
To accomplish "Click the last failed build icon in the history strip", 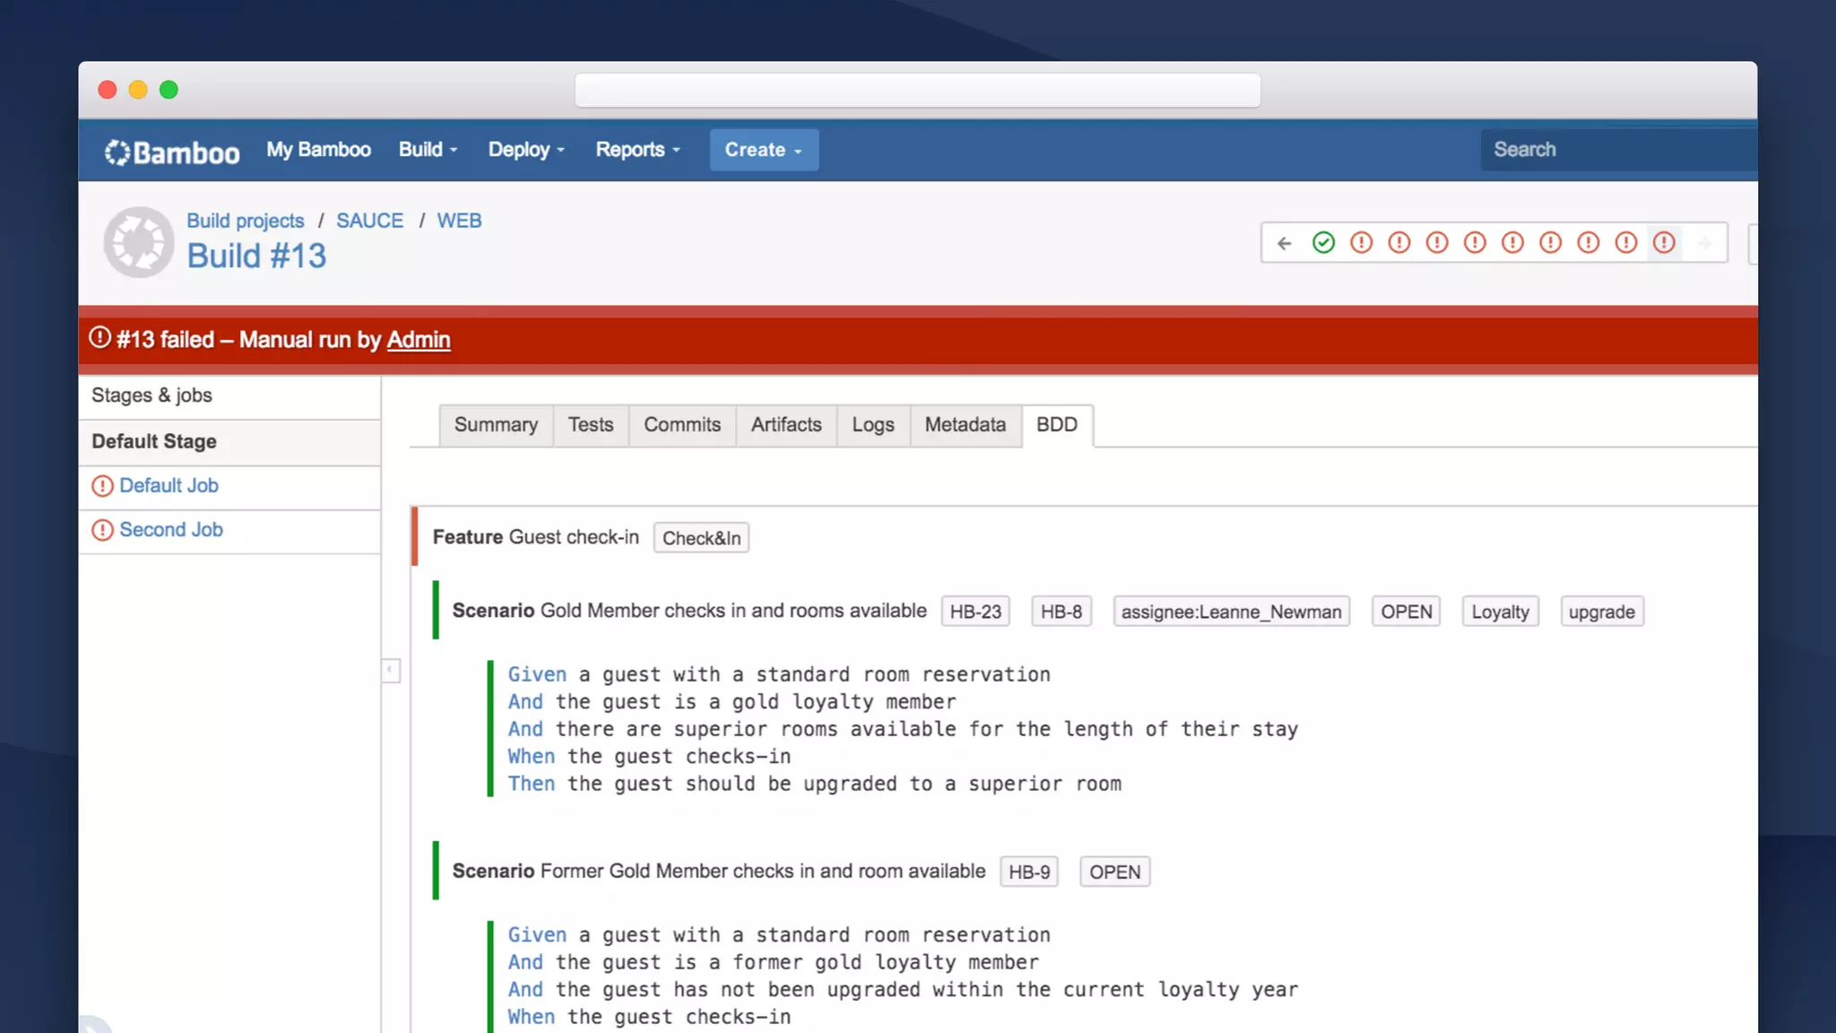I will [1664, 243].
